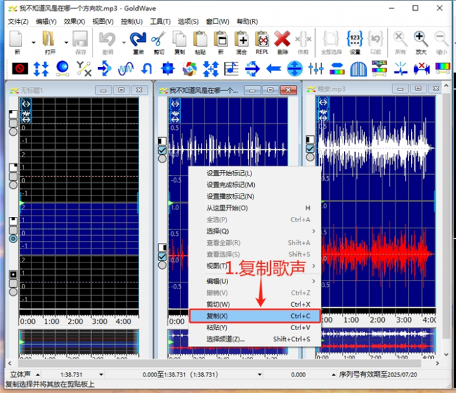Uncheck the white channel checkbox in the middle window

click(x=162, y=150)
